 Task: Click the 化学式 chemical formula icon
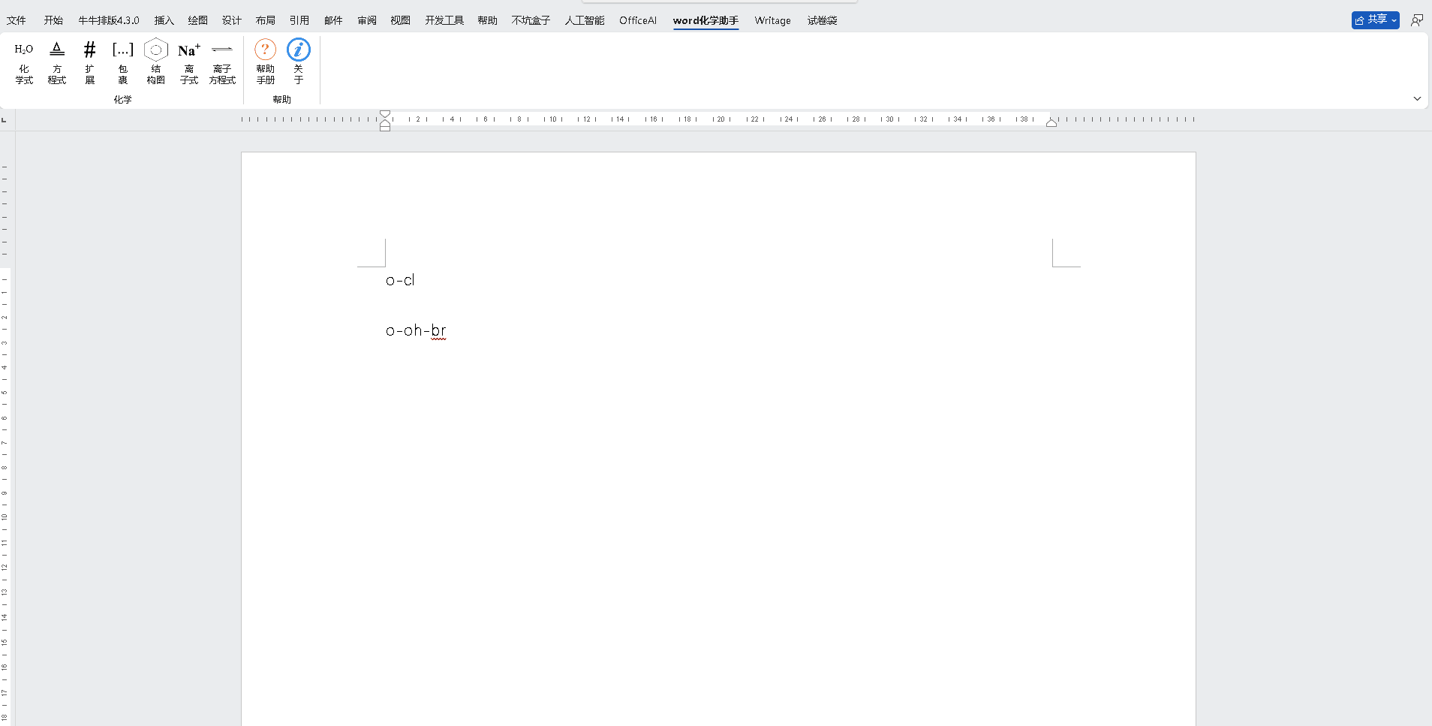[x=24, y=62]
